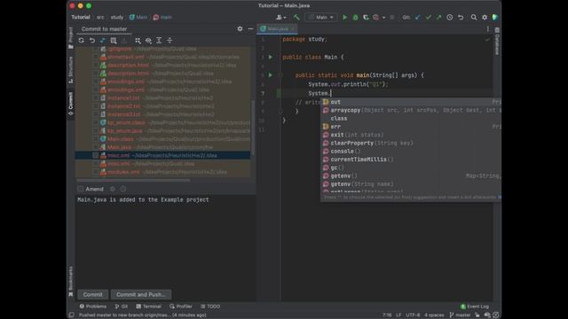Screen dimensions: 568x319
Task: Open the Git tool window tab
Action: pos(122,307)
